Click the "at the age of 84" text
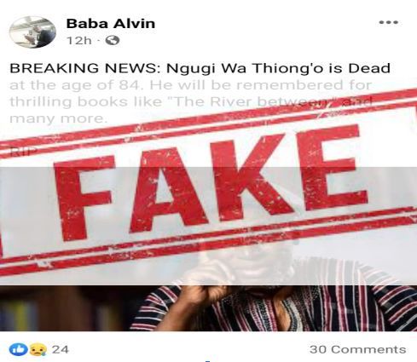 tap(75, 85)
